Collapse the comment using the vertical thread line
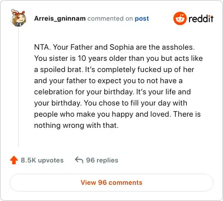This screenshot has height=201, width=223. [18, 88]
